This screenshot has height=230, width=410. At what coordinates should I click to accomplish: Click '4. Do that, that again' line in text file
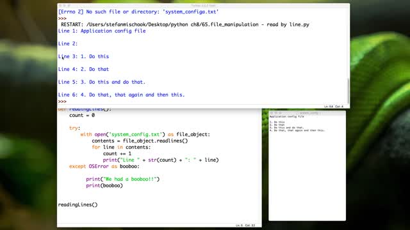point(297,130)
